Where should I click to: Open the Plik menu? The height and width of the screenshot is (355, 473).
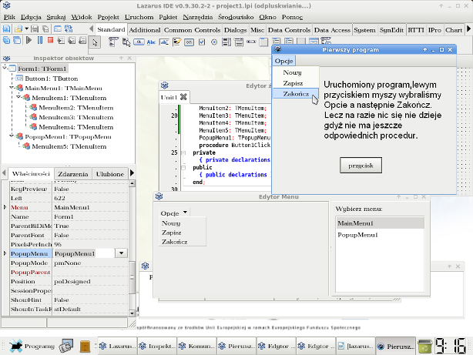9,17
